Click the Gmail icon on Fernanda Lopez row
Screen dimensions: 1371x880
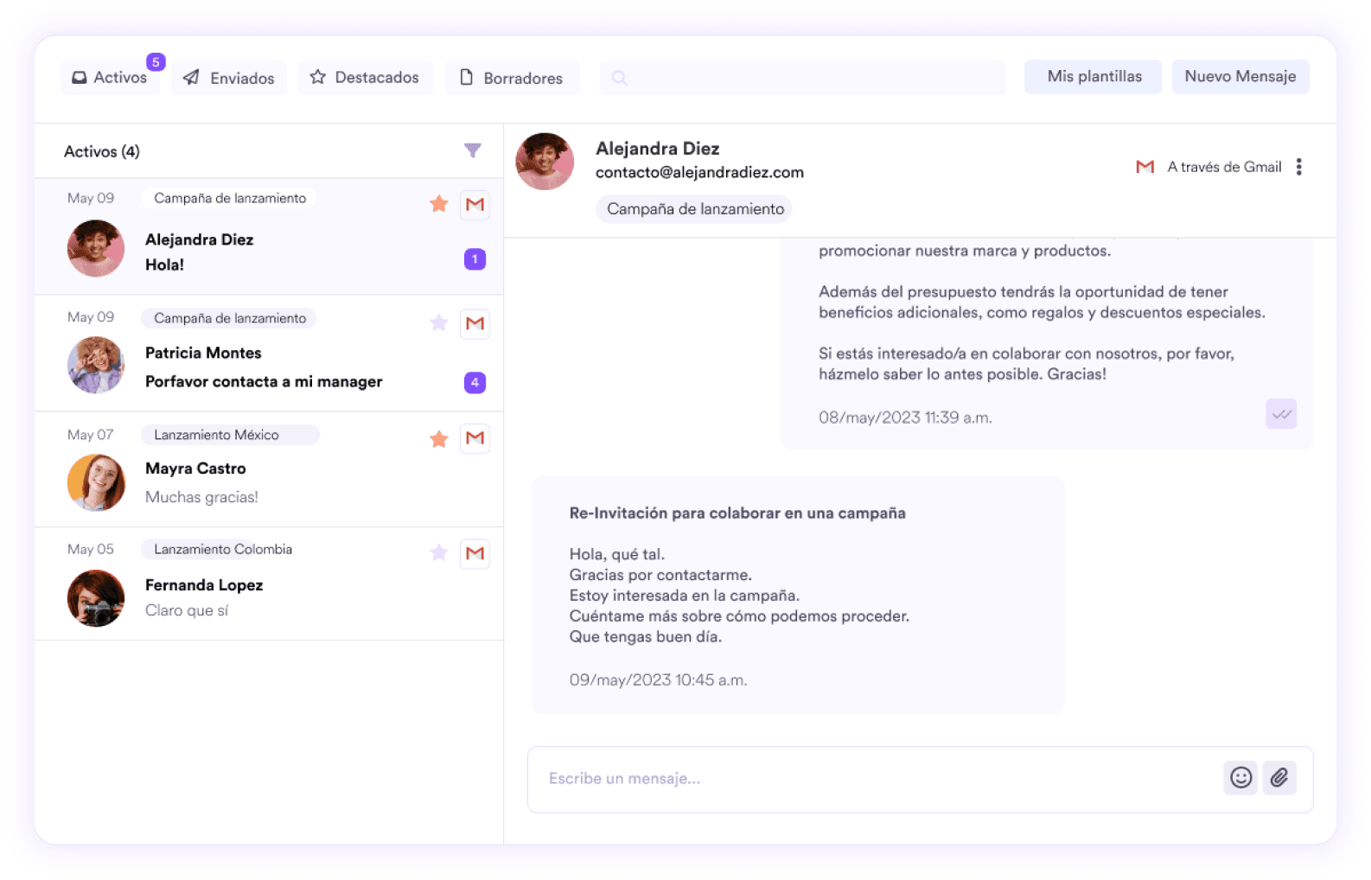point(475,553)
